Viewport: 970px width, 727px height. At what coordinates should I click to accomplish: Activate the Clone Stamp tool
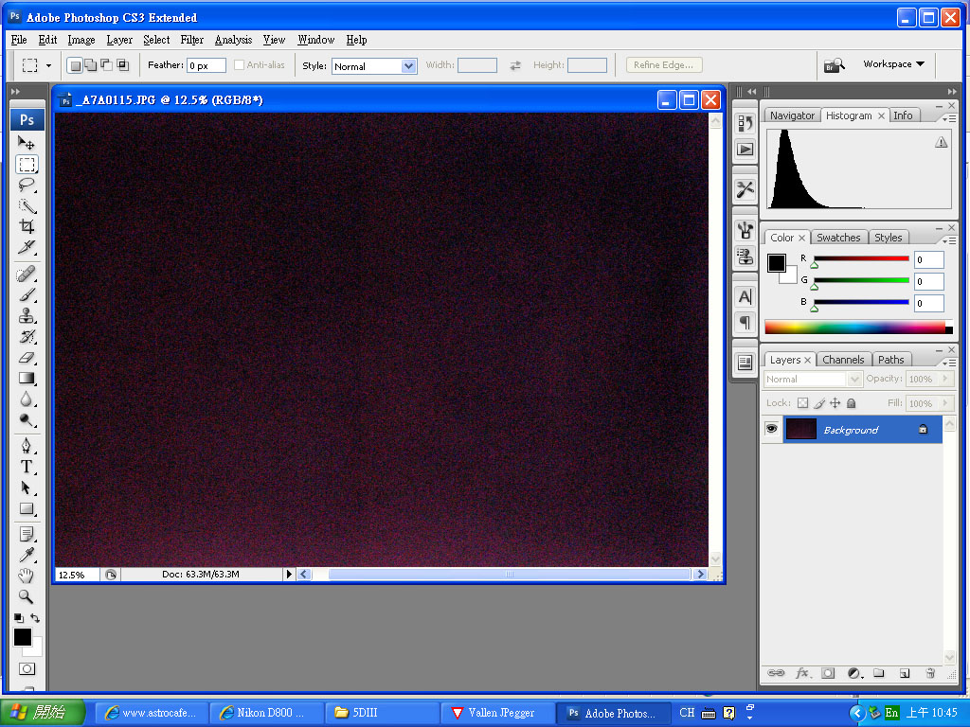[x=27, y=316]
